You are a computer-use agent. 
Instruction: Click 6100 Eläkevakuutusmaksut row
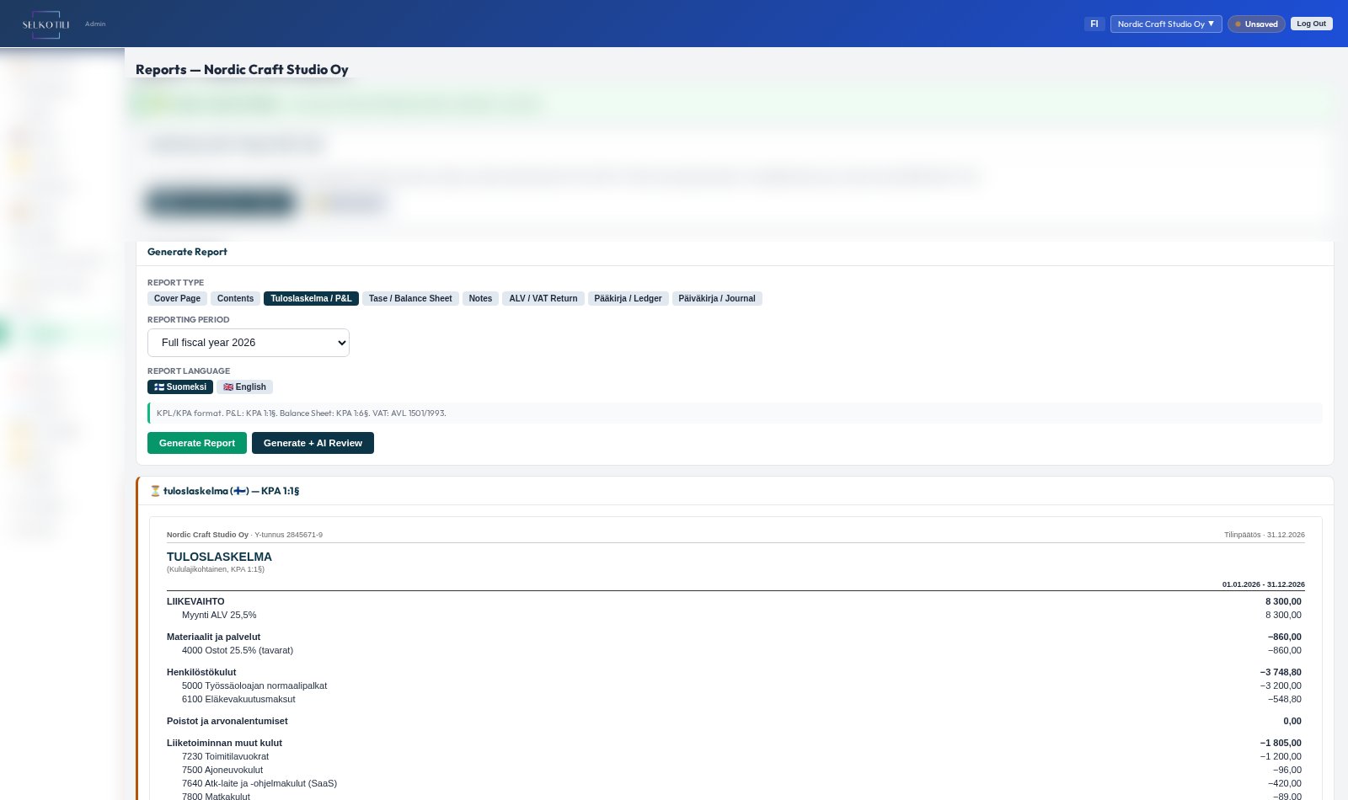point(736,699)
